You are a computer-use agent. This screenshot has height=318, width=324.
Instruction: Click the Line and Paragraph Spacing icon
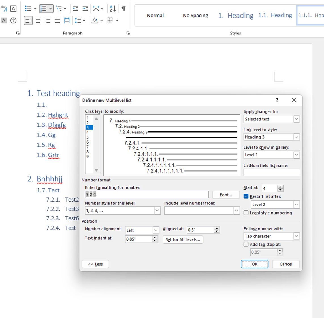78,20
